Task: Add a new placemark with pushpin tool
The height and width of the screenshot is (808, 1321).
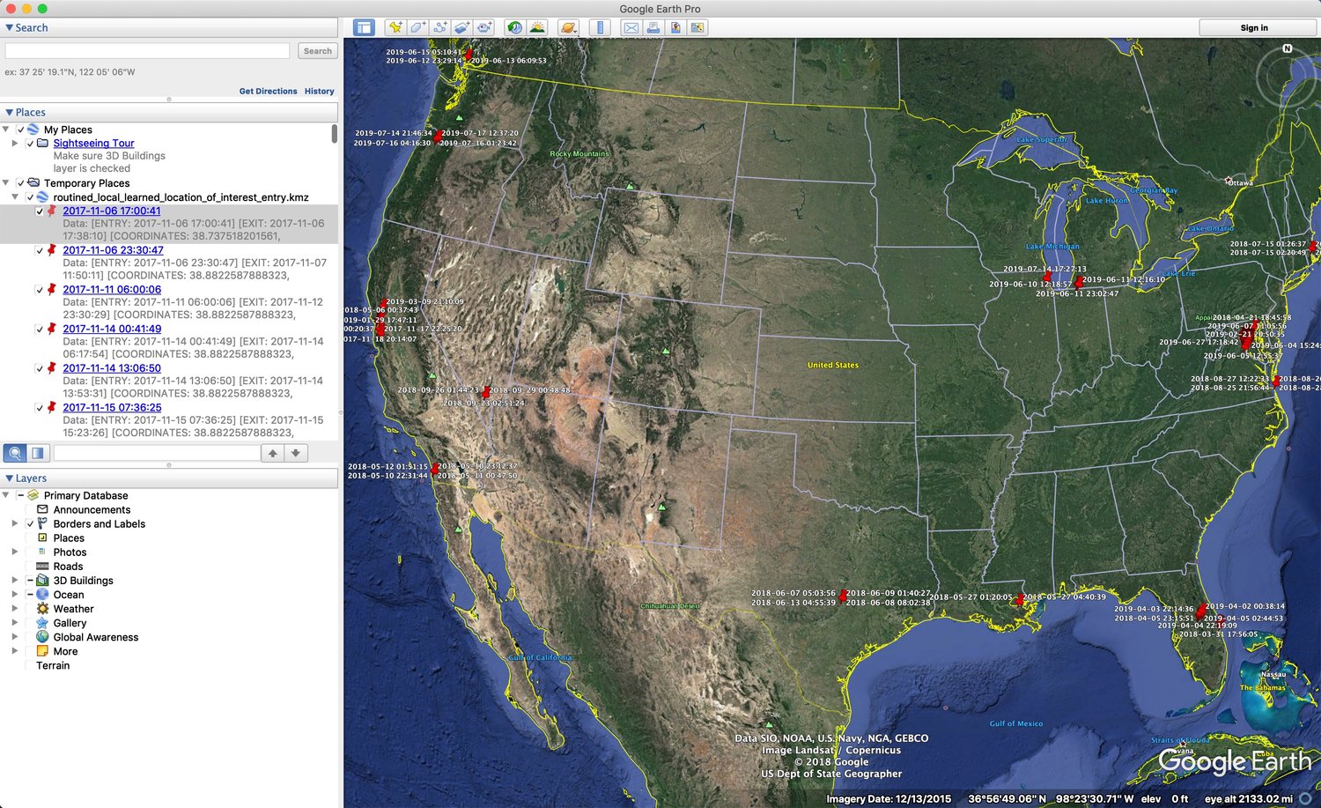Action: 395,28
